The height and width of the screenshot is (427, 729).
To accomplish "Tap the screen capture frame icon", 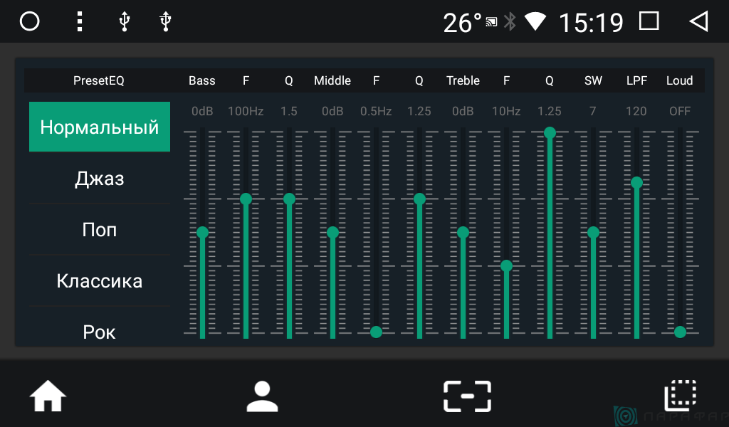I will pos(467,396).
